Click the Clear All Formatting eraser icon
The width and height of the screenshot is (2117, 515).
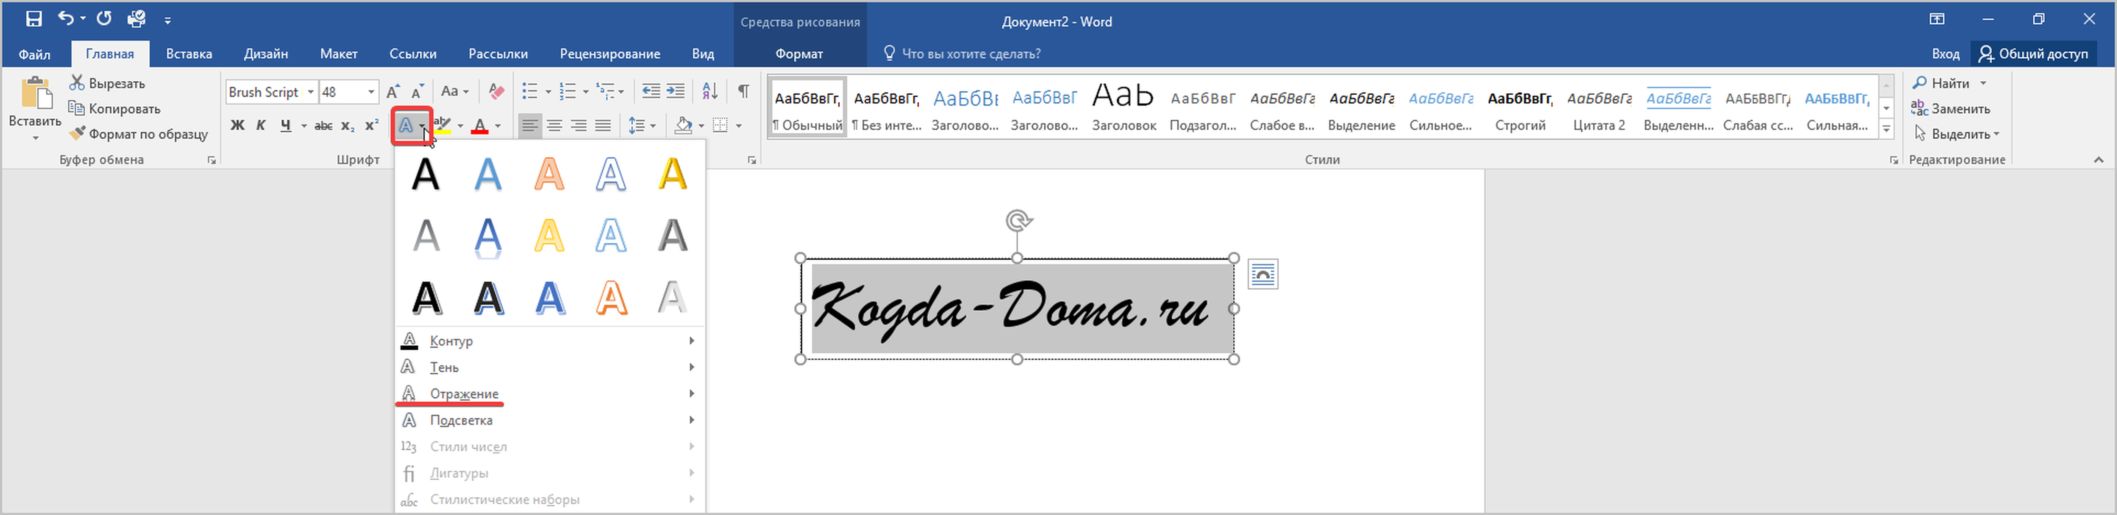click(496, 91)
